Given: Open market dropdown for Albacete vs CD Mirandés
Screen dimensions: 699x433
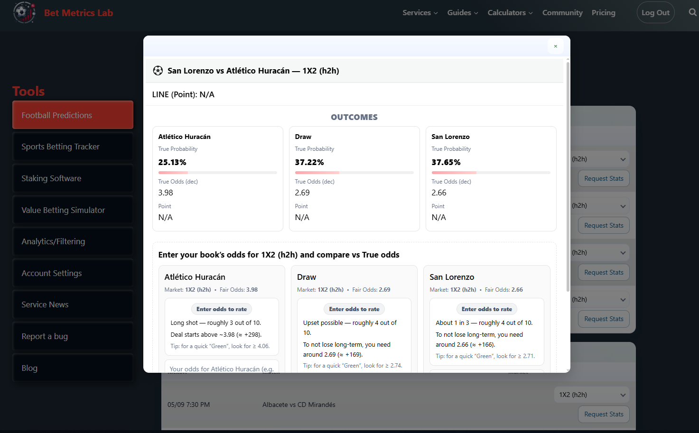Looking at the screenshot, I should pyautogui.click(x=592, y=395).
